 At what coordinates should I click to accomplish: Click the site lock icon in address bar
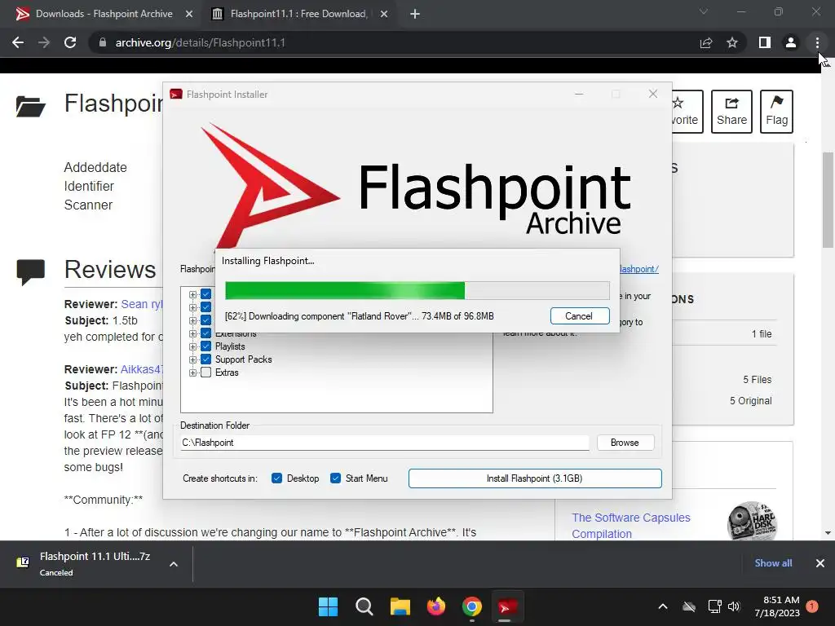pos(103,42)
